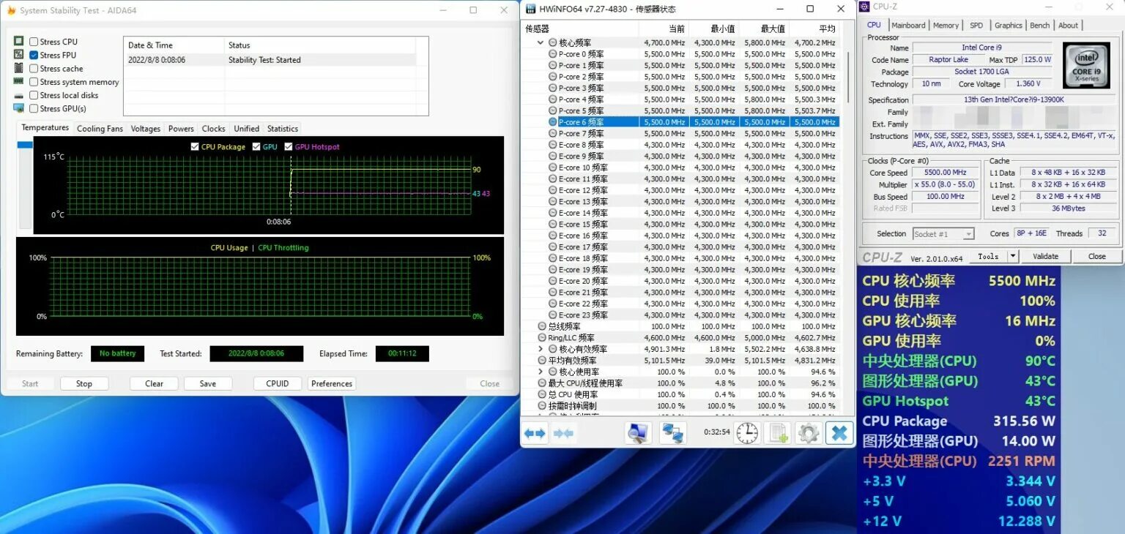Click the Validate button in CPU-Z
Screen dimensions: 1125x534
click(1045, 256)
